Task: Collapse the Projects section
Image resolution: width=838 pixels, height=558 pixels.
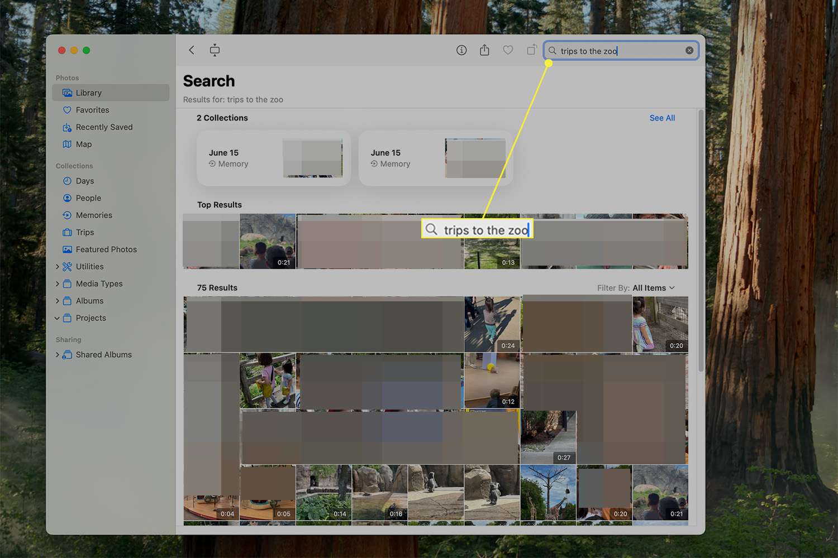Action: (57, 318)
